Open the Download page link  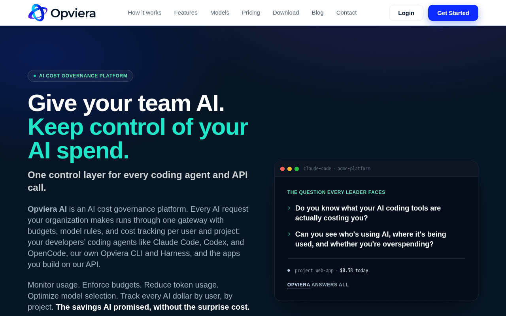point(286,13)
